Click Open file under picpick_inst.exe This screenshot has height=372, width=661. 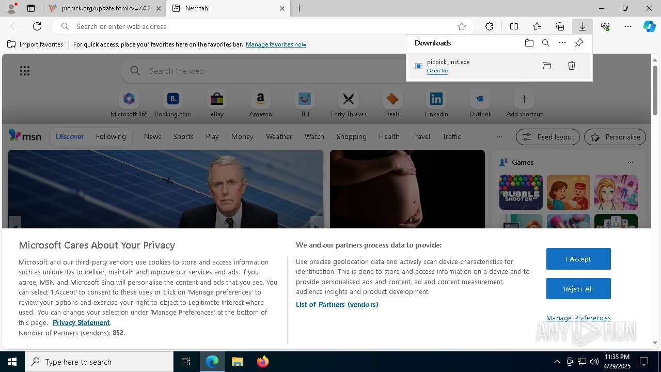pyautogui.click(x=437, y=71)
